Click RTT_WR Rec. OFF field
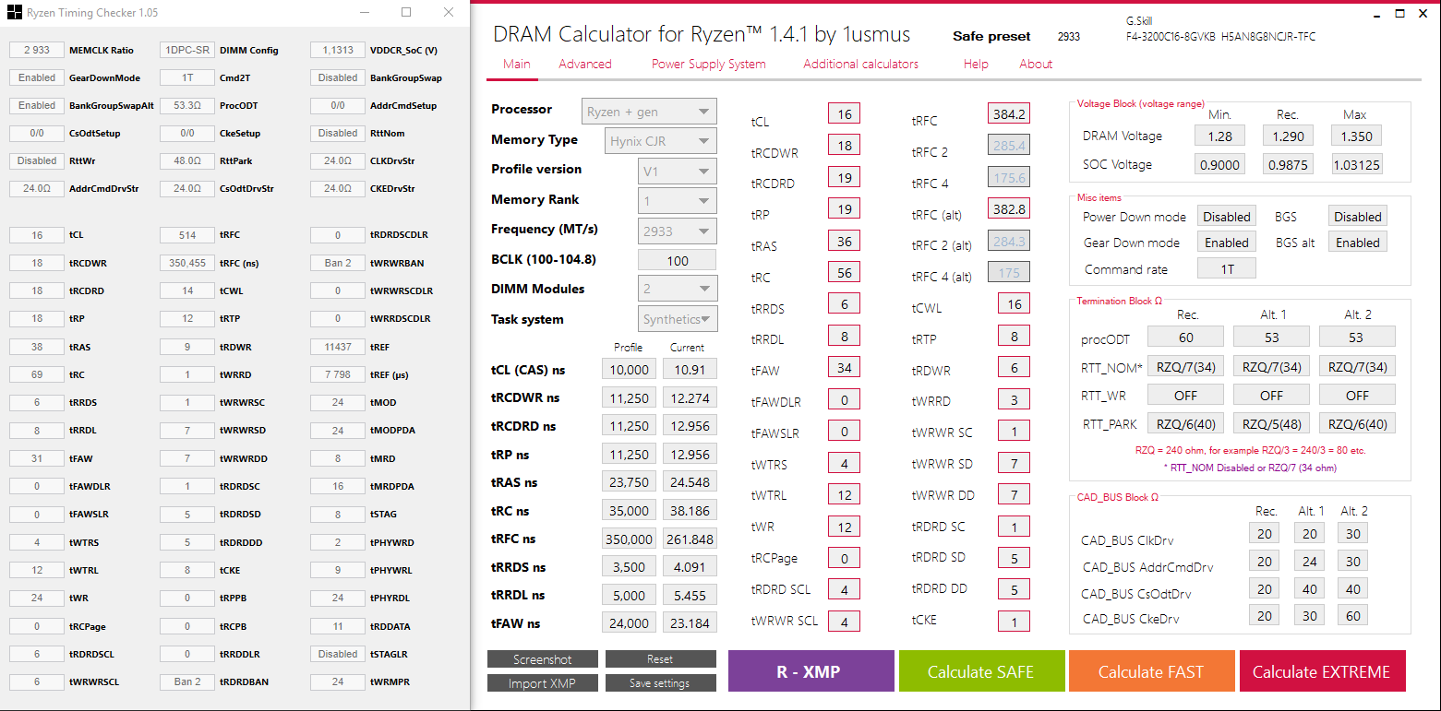Screen dimensions: 1441x711 [1185, 395]
